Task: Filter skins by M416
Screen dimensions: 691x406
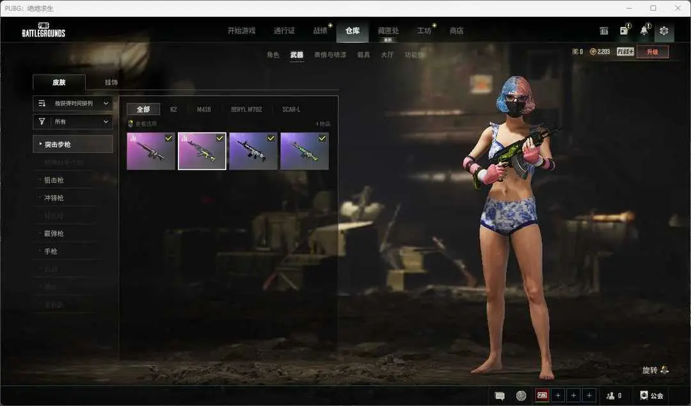Action: click(x=203, y=109)
